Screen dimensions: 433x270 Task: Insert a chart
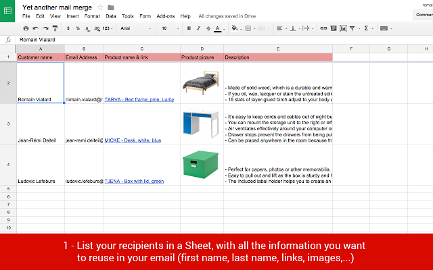[343, 28]
